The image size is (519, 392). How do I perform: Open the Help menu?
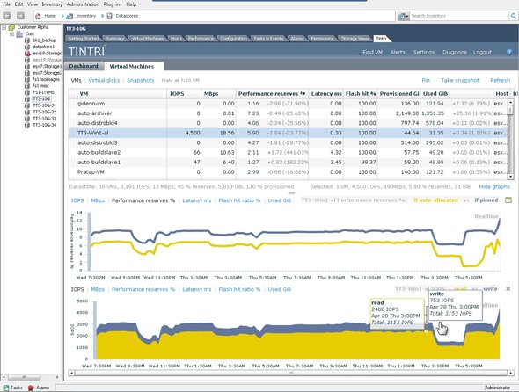point(131,4)
